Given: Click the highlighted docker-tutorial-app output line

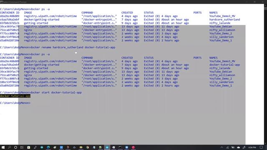Looking at the screenshot, I should point(15,96).
